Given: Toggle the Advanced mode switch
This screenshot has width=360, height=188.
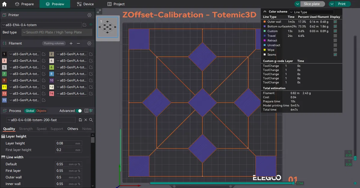Looking at the screenshot, I should coord(79,111).
